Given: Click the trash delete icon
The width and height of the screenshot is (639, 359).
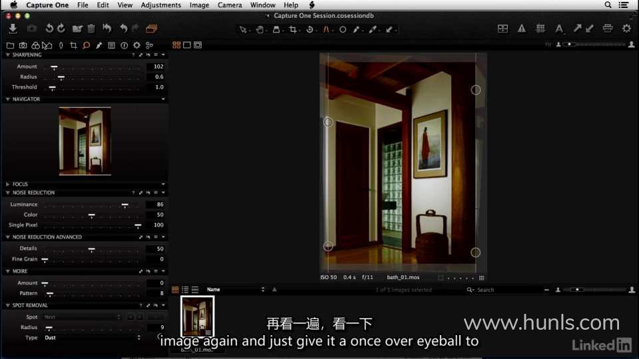Looking at the screenshot, I should [91, 29].
